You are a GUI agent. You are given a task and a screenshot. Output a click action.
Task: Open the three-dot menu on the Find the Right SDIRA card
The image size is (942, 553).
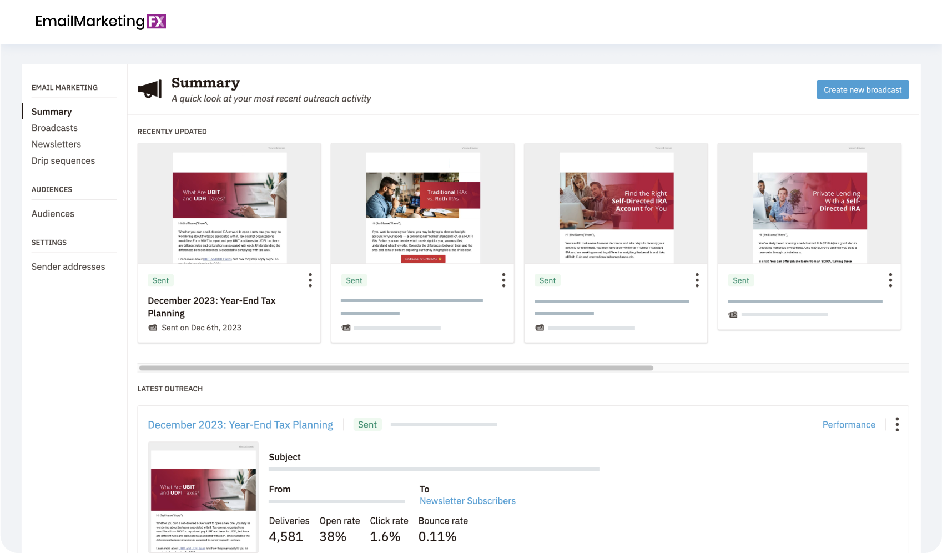click(697, 280)
